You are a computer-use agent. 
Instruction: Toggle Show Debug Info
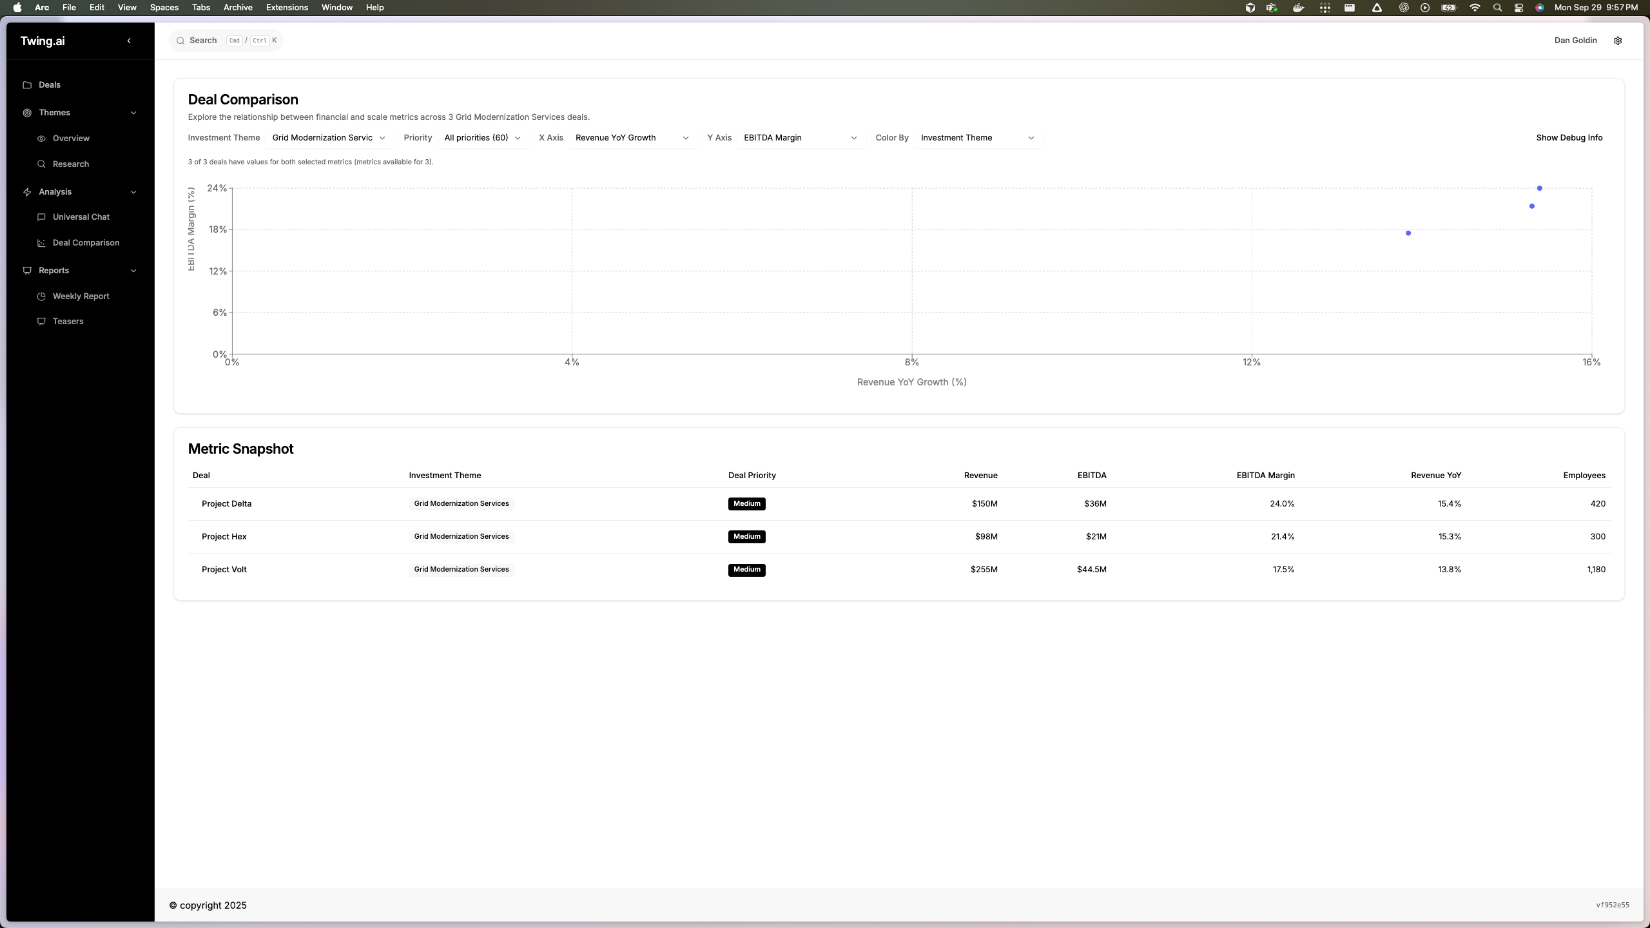pos(1569,137)
